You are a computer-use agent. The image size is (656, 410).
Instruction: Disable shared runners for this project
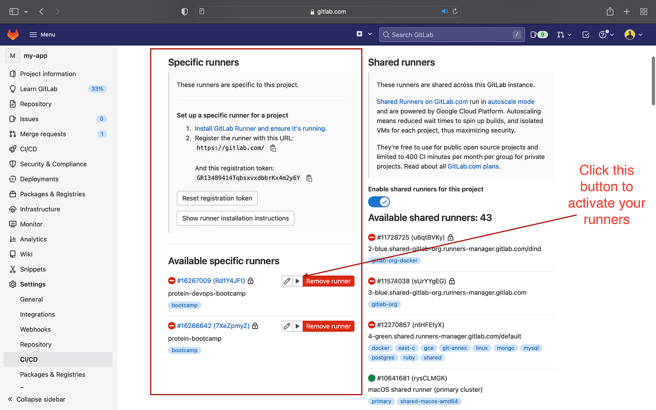[379, 201]
